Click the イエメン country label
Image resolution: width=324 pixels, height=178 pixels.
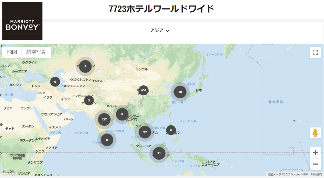(x=55, y=127)
